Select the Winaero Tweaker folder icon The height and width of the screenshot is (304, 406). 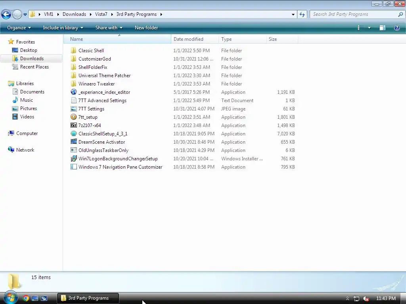tap(73, 84)
